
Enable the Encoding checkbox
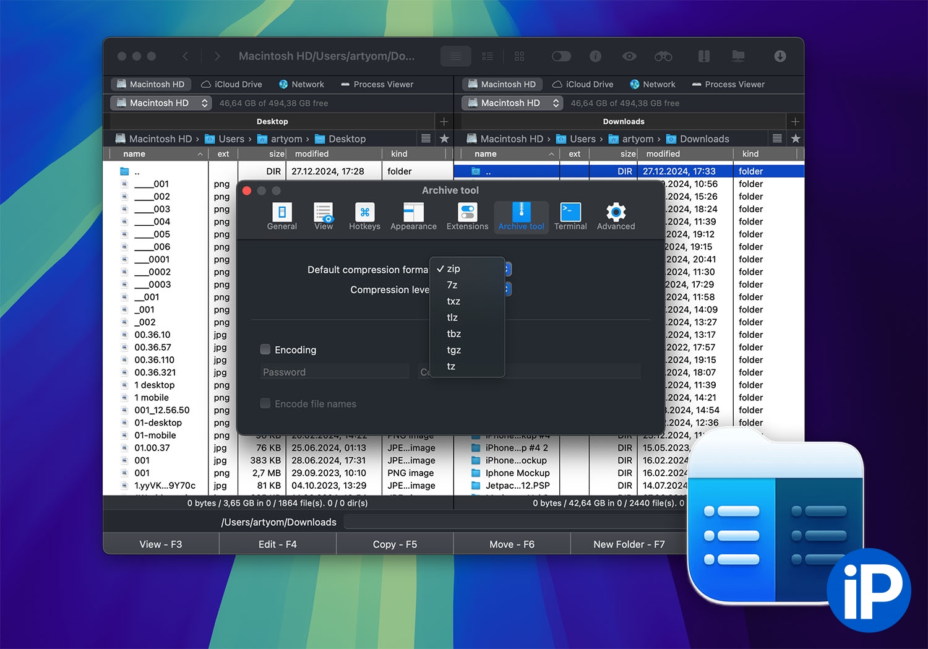265,350
